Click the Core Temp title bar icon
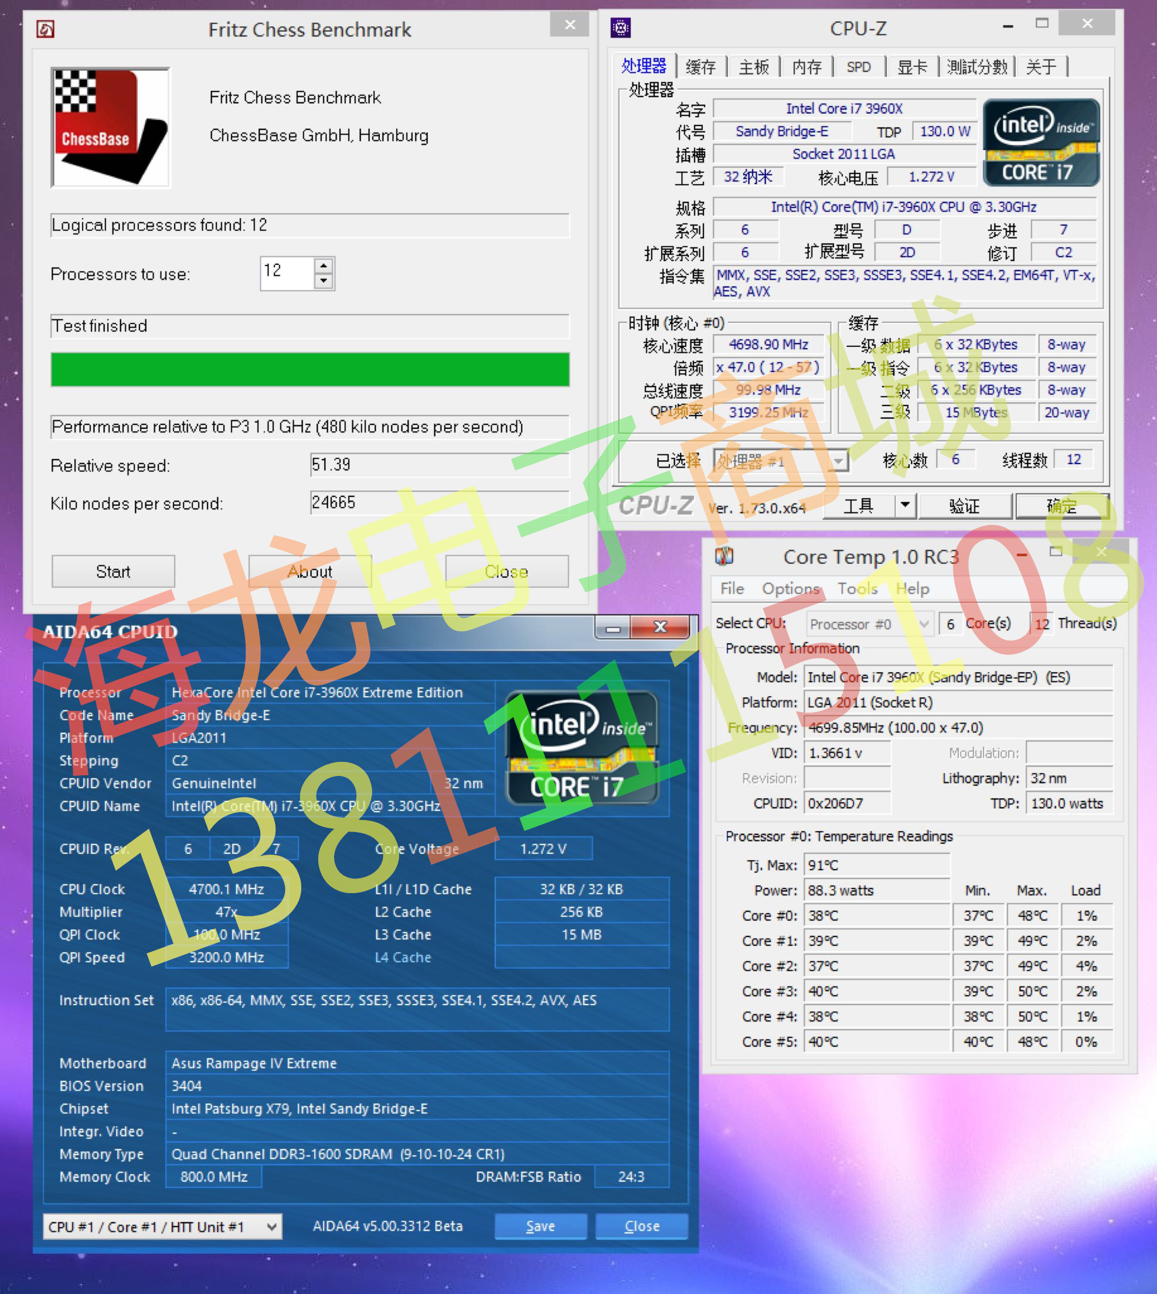 [x=724, y=556]
